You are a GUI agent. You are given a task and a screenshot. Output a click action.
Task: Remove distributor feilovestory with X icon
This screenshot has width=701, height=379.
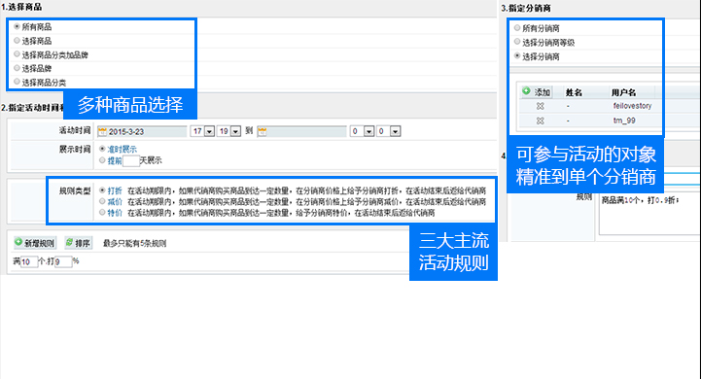click(x=540, y=106)
